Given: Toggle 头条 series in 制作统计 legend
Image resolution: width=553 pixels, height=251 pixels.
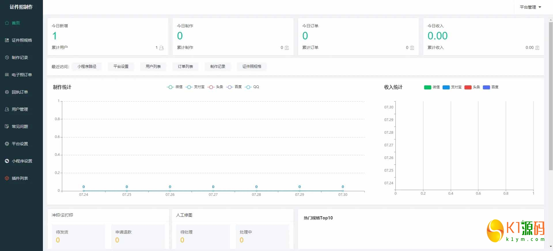Looking at the screenshot, I should click(x=215, y=87).
